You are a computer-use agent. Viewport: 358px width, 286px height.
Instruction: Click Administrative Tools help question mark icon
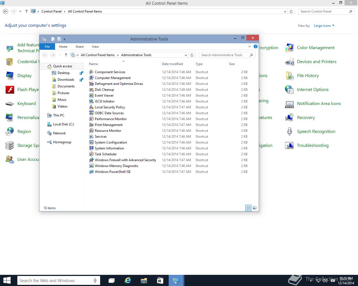click(255, 47)
